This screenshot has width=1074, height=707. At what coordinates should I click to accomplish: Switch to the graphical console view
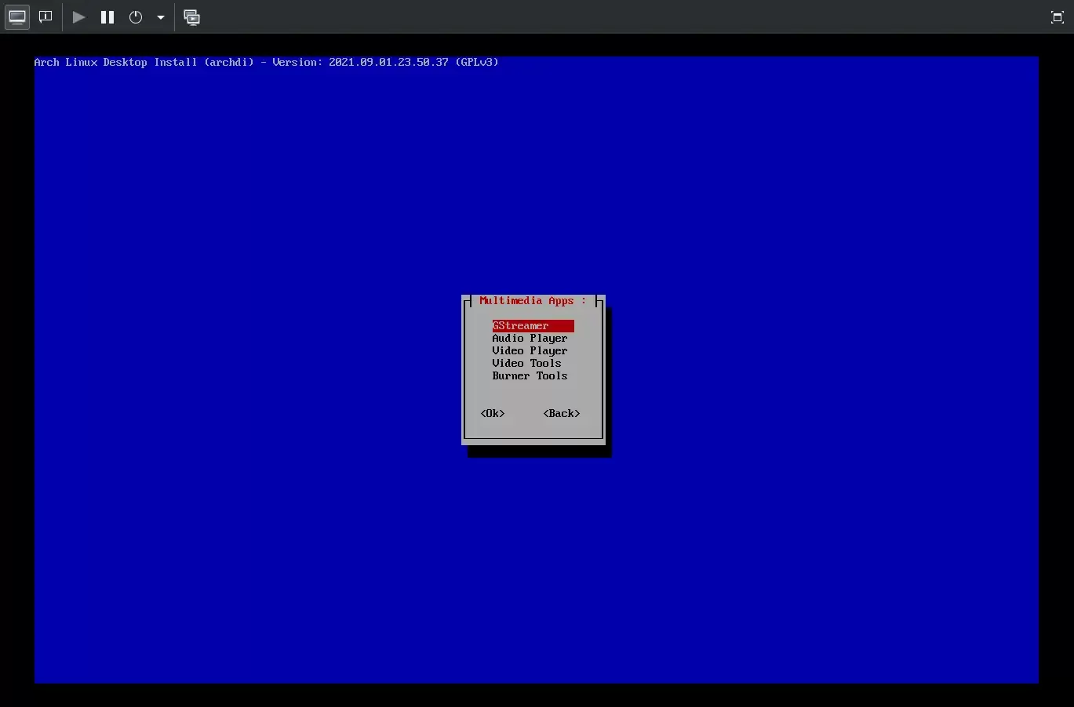[17, 17]
